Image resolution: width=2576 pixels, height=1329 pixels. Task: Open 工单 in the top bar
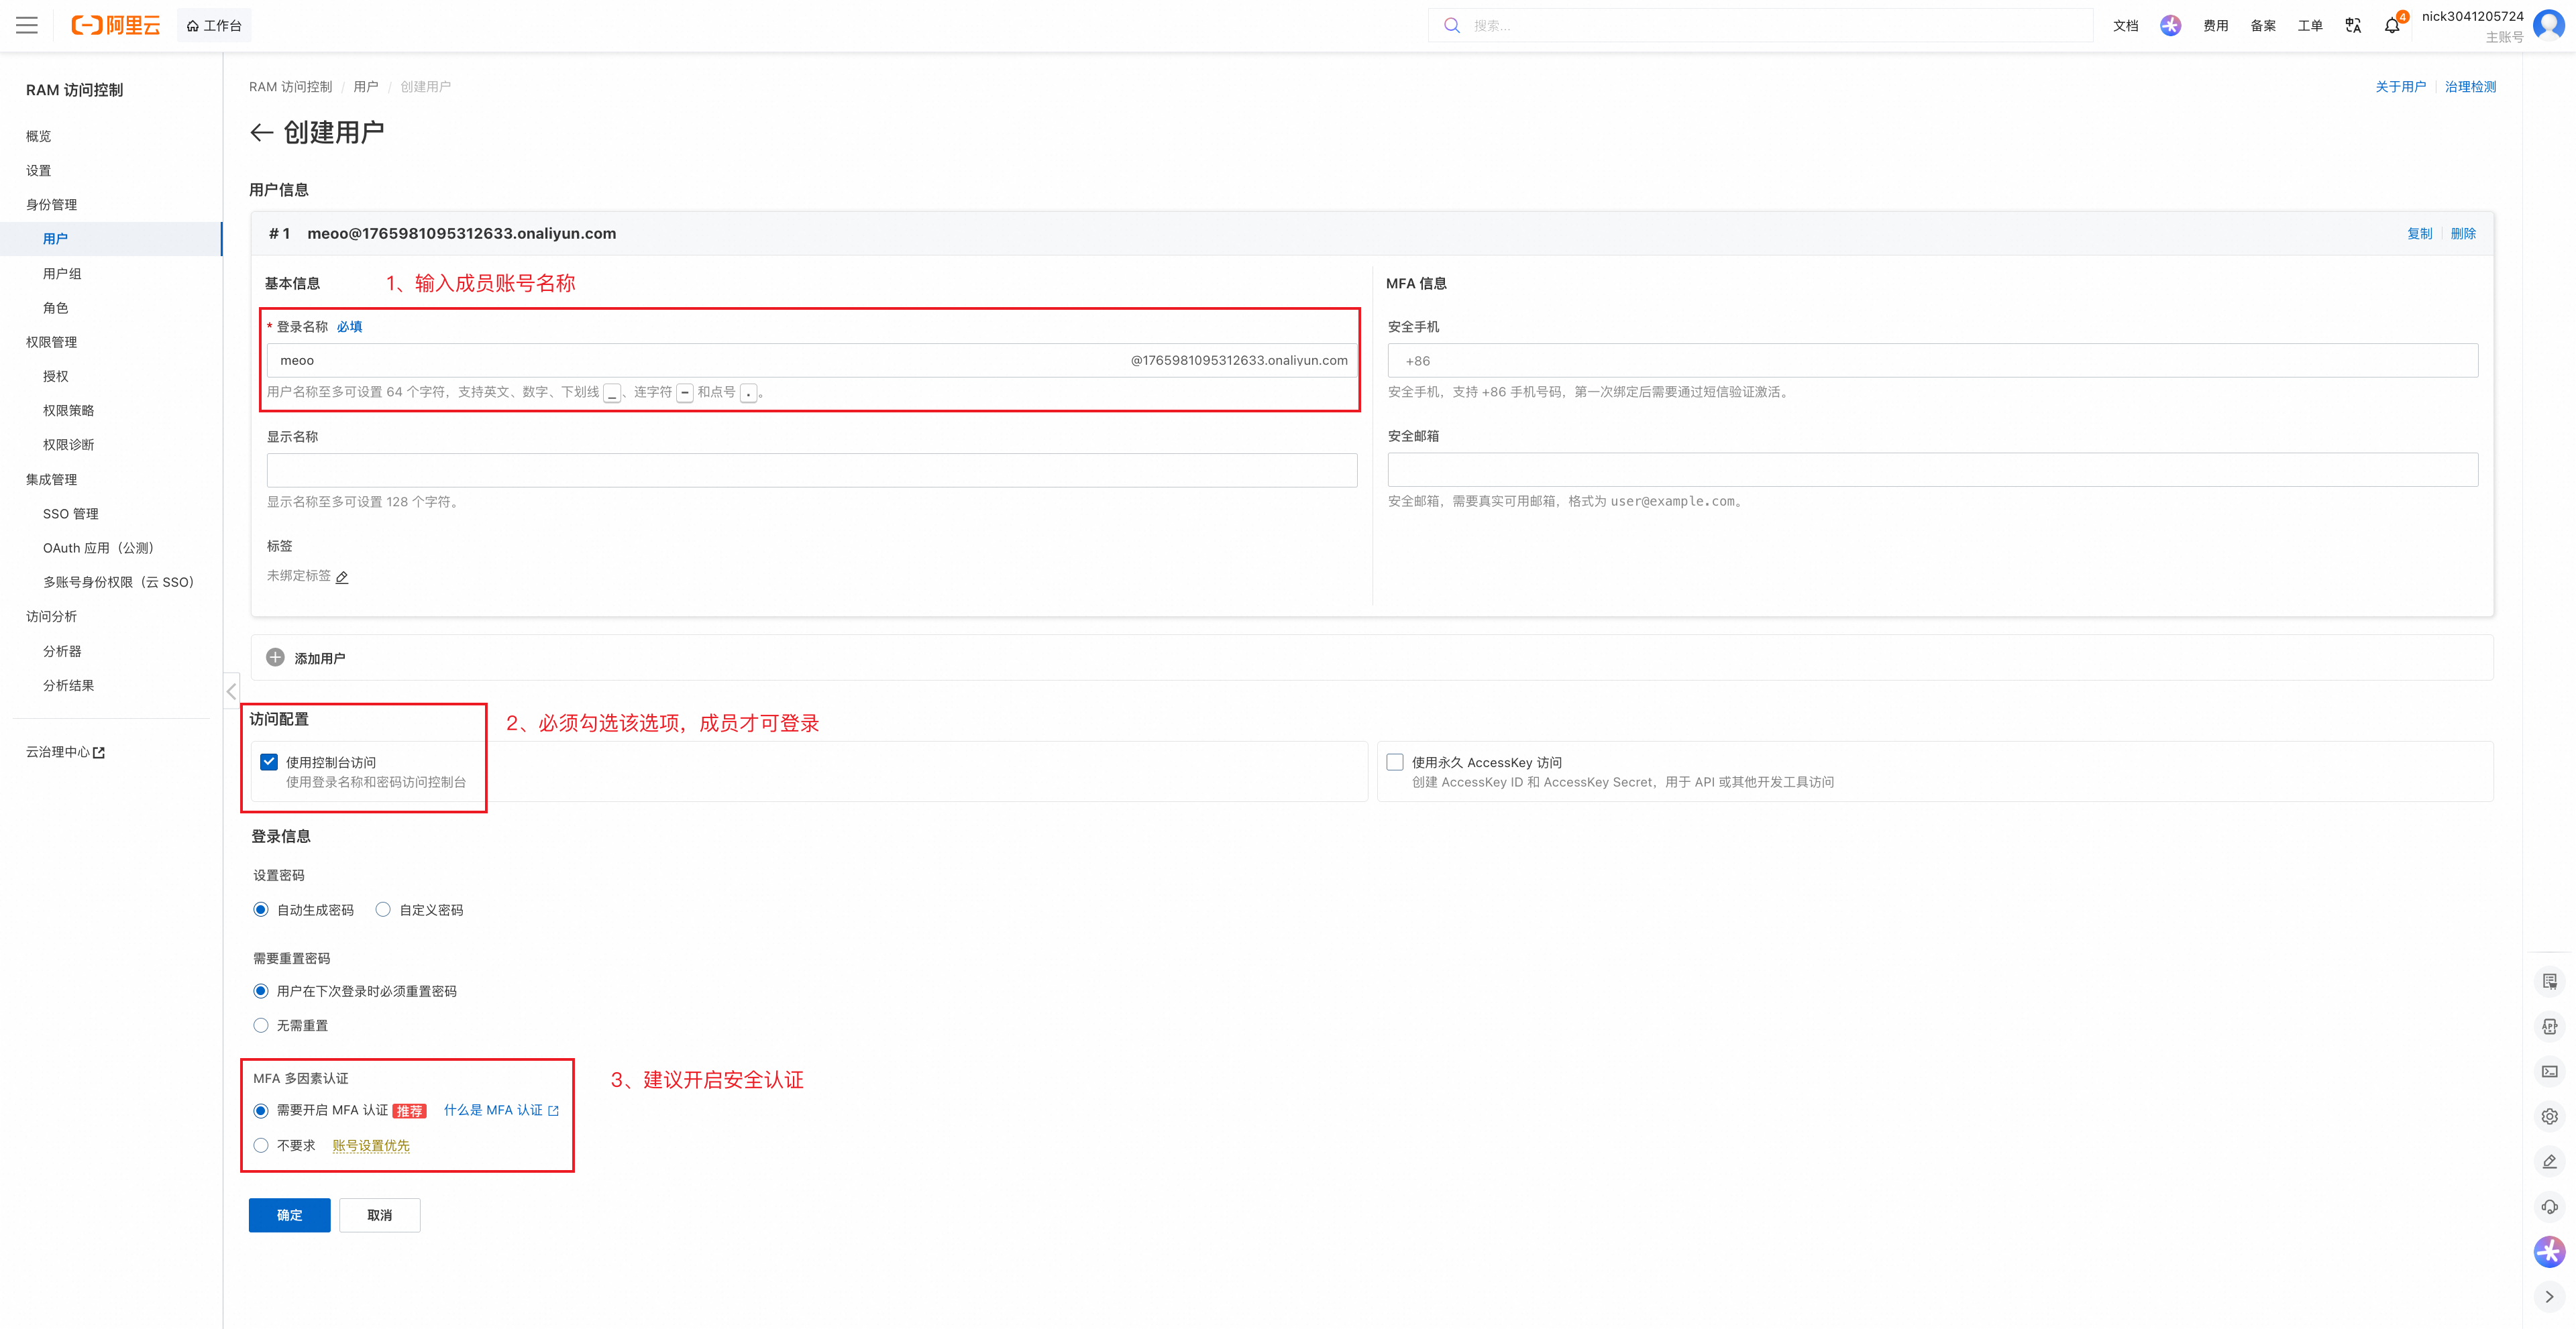[2310, 25]
